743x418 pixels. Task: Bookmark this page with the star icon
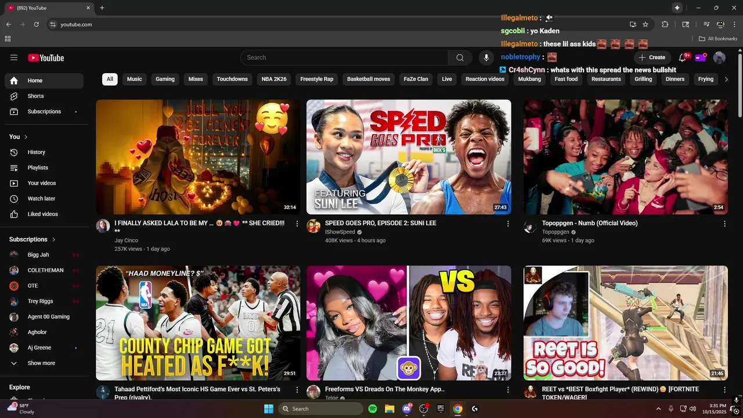point(645,24)
